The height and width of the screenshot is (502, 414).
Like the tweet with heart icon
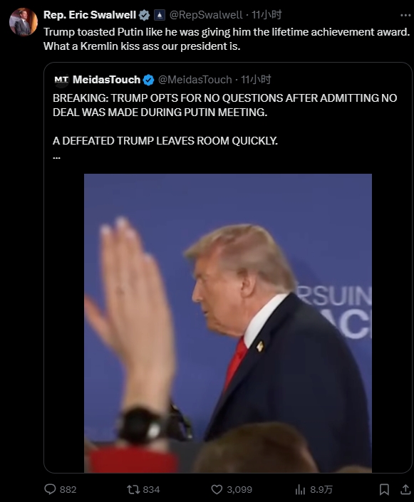tap(217, 489)
